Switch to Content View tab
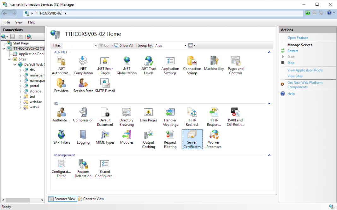Image resolution: width=337 pixels, height=210 pixels. pyautogui.click(x=91, y=199)
